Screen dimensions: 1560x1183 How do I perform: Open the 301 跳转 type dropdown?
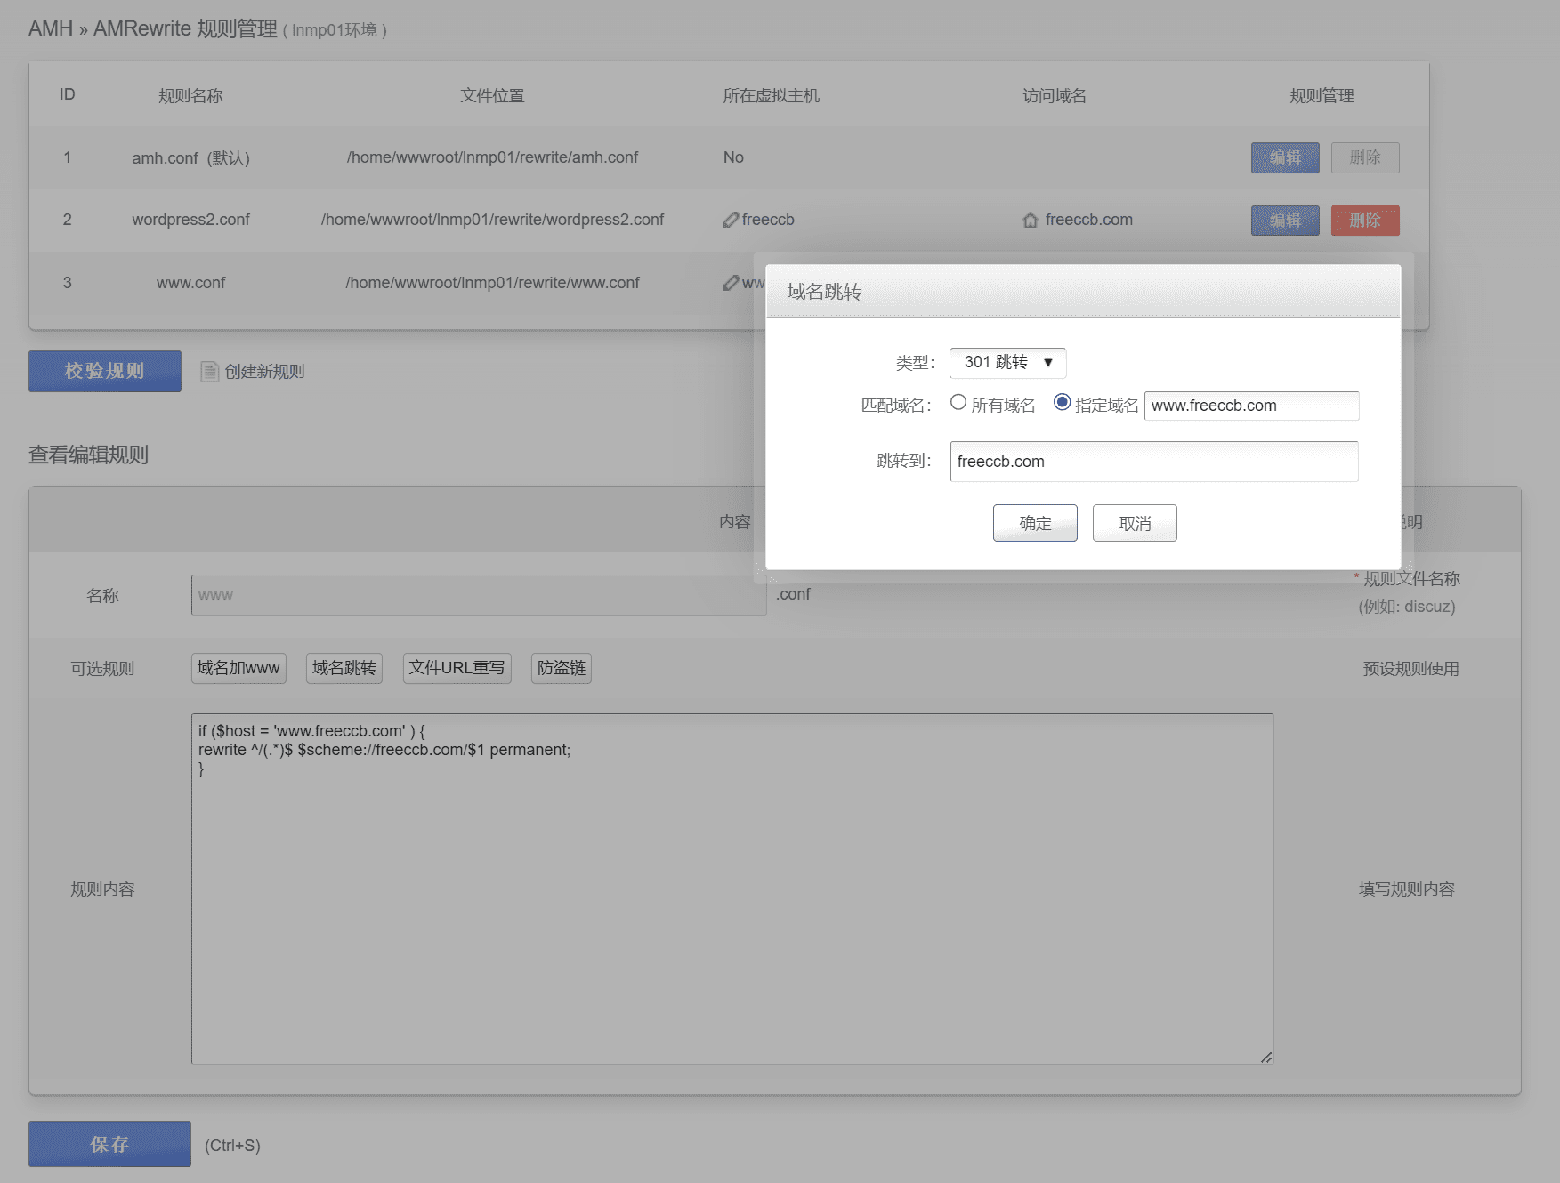1007,363
